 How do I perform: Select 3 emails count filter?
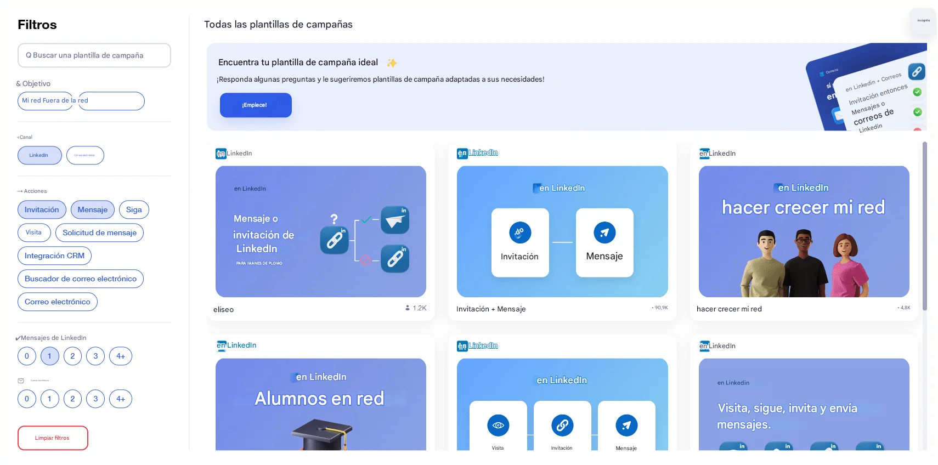tap(95, 399)
